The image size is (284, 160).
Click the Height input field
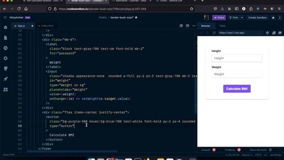click(237, 58)
